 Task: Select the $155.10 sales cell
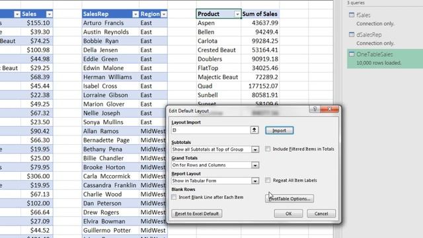(37, 23)
